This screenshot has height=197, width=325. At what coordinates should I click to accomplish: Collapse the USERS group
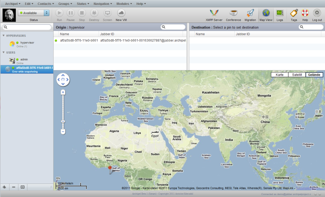tap(4, 53)
